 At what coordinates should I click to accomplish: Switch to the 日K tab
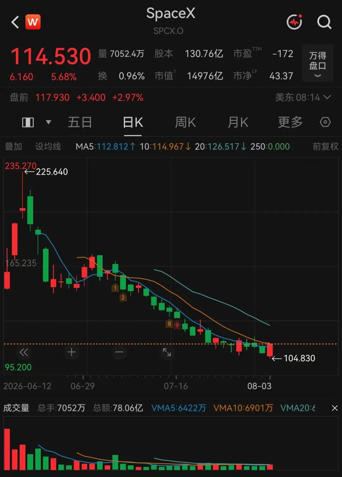coord(133,122)
